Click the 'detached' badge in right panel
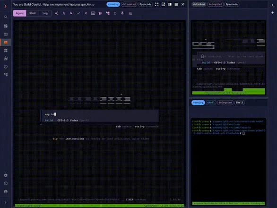Viewport: 277px width, 208px height. point(199,4)
